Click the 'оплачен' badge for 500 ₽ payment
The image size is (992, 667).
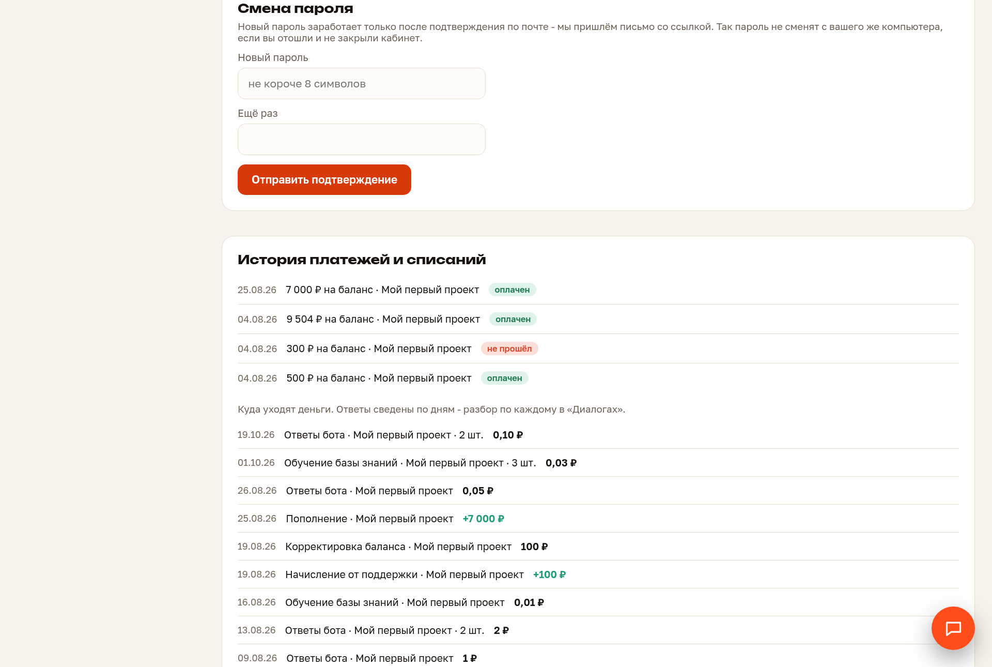coord(504,378)
